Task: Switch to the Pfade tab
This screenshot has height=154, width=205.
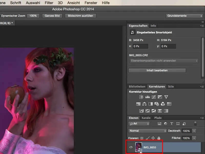Action: pyautogui.click(x=158, y=118)
